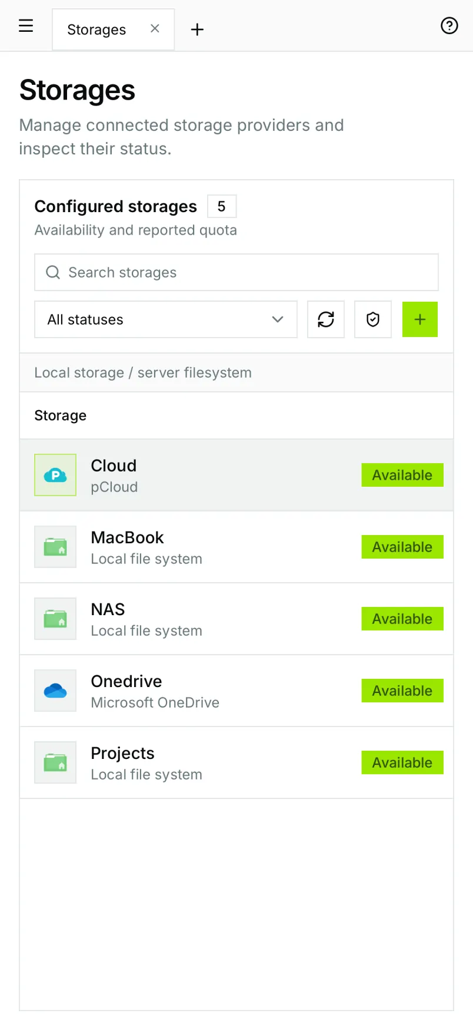Close the Storages tab
Screen dimensions: 473x1030
[x=155, y=28]
